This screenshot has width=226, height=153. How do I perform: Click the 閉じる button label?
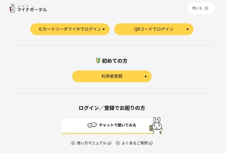(x=197, y=8)
